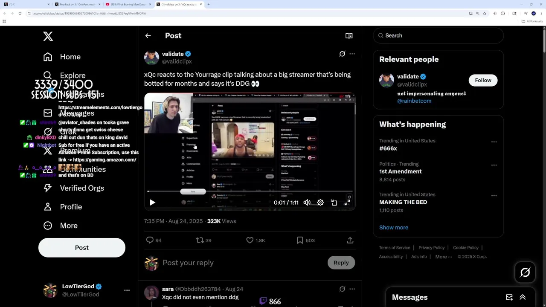Open a new browser tab
The width and height of the screenshot is (546, 307).
[209, 4]
